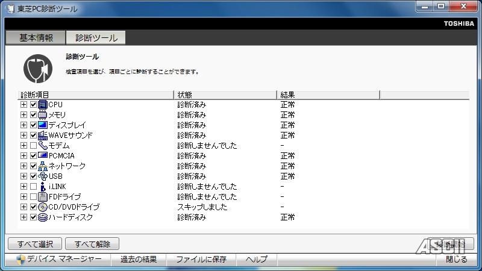Sort by the 診断項目 column header
Image resolution: width=482 pixels, height=271 pixels.
[x=96, y=95]
